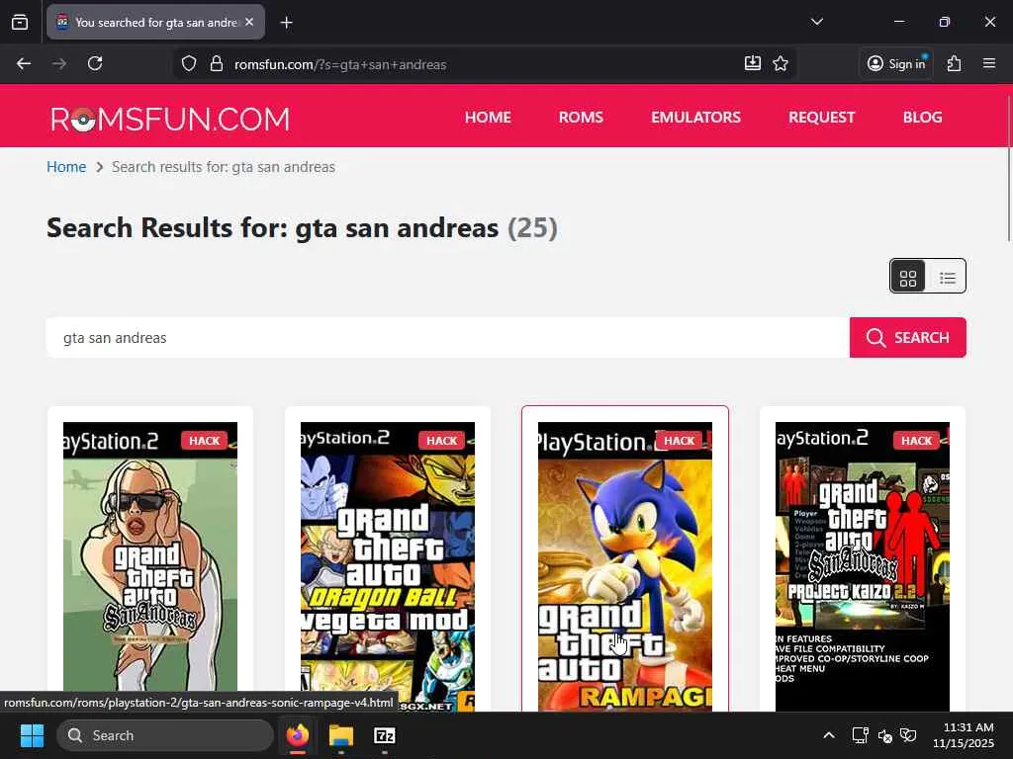Open the network status tray icon
1013x759 pixels.
(860, 735)
